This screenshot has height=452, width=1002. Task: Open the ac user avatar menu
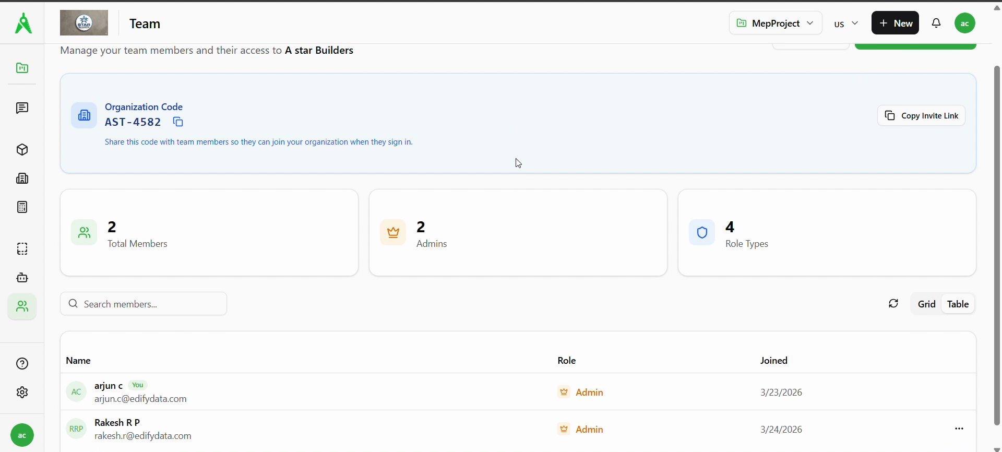point(965,23)
